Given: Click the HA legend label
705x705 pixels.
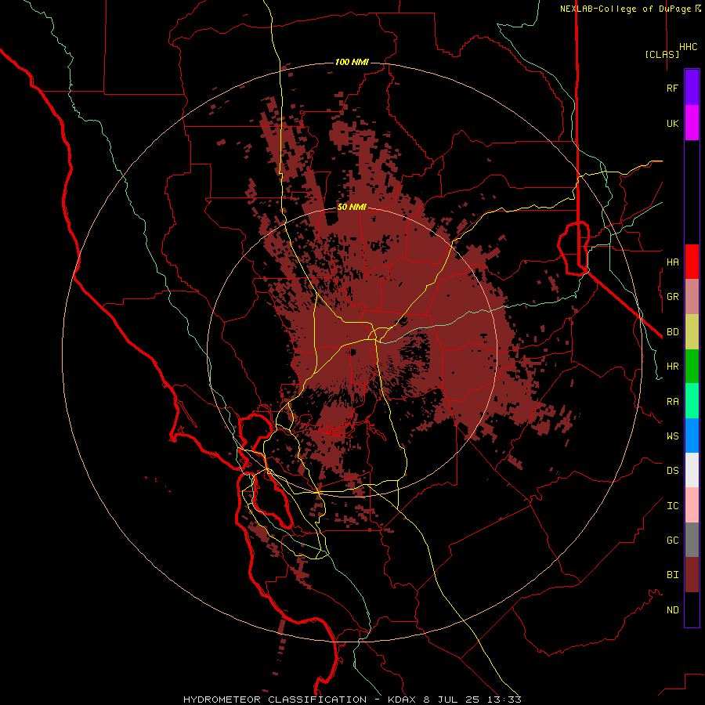Looking at the screenshot, I should coord(673,262).
